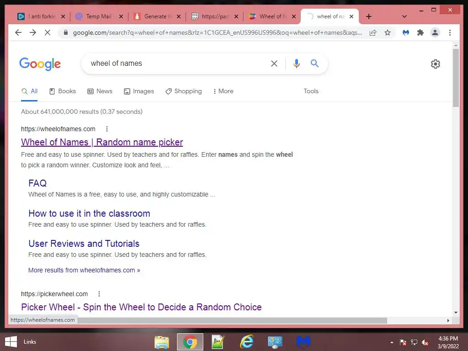This screenshot has width=468, height=351.
Task: Expand the More search filters
Action: pyautogui.click(x=223, y=91)
